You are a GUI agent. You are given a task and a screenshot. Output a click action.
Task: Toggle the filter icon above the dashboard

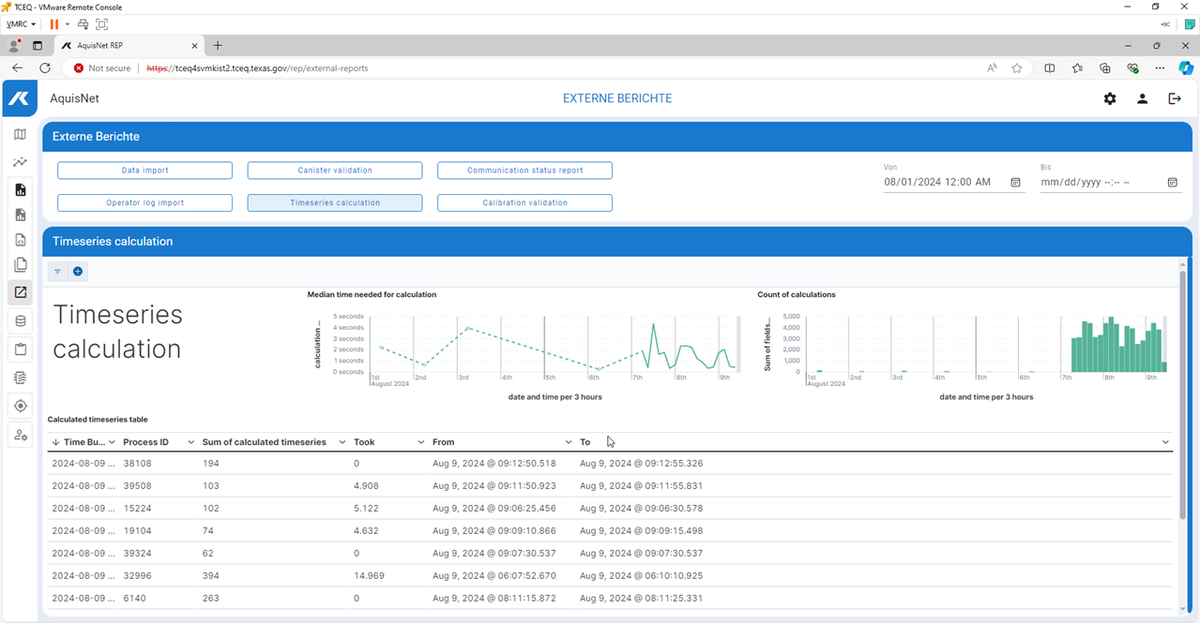pyautogui.click(x=57, y=272)
